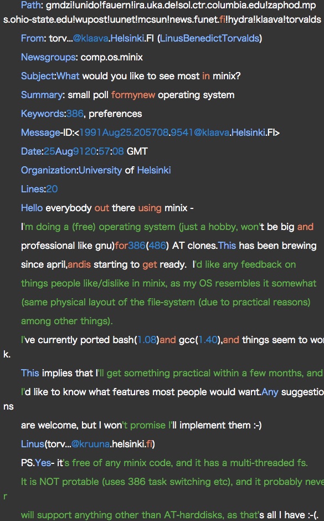
Task: Click the @kruuna address in signature
Action: [x=90, y=444]
